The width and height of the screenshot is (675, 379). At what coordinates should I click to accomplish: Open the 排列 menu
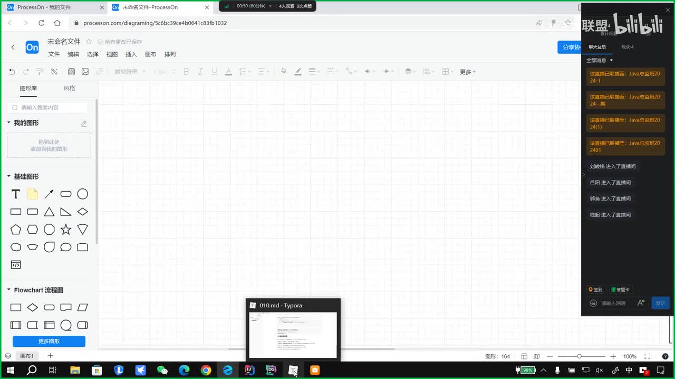(170, 54)
